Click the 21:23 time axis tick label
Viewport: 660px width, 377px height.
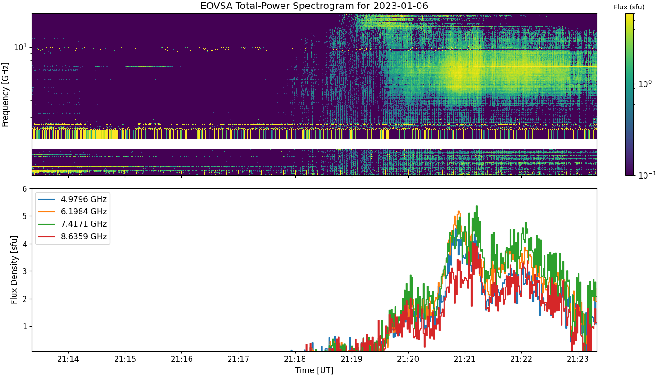click(578, 359)
